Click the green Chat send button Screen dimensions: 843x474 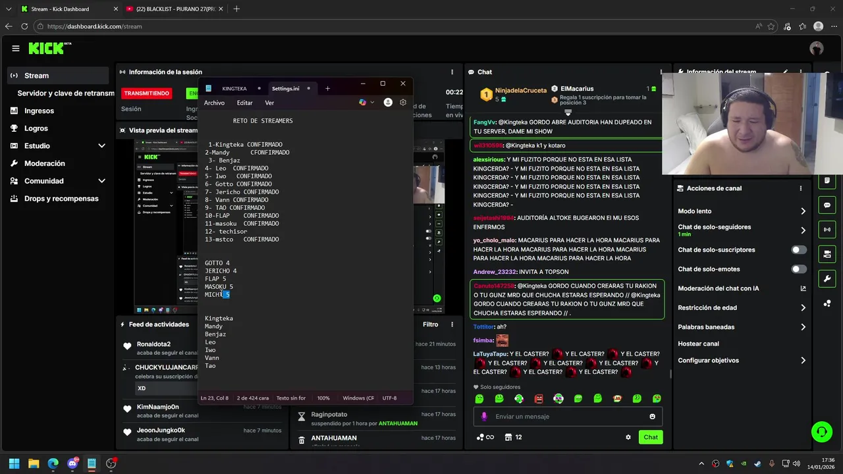point(651,437)
